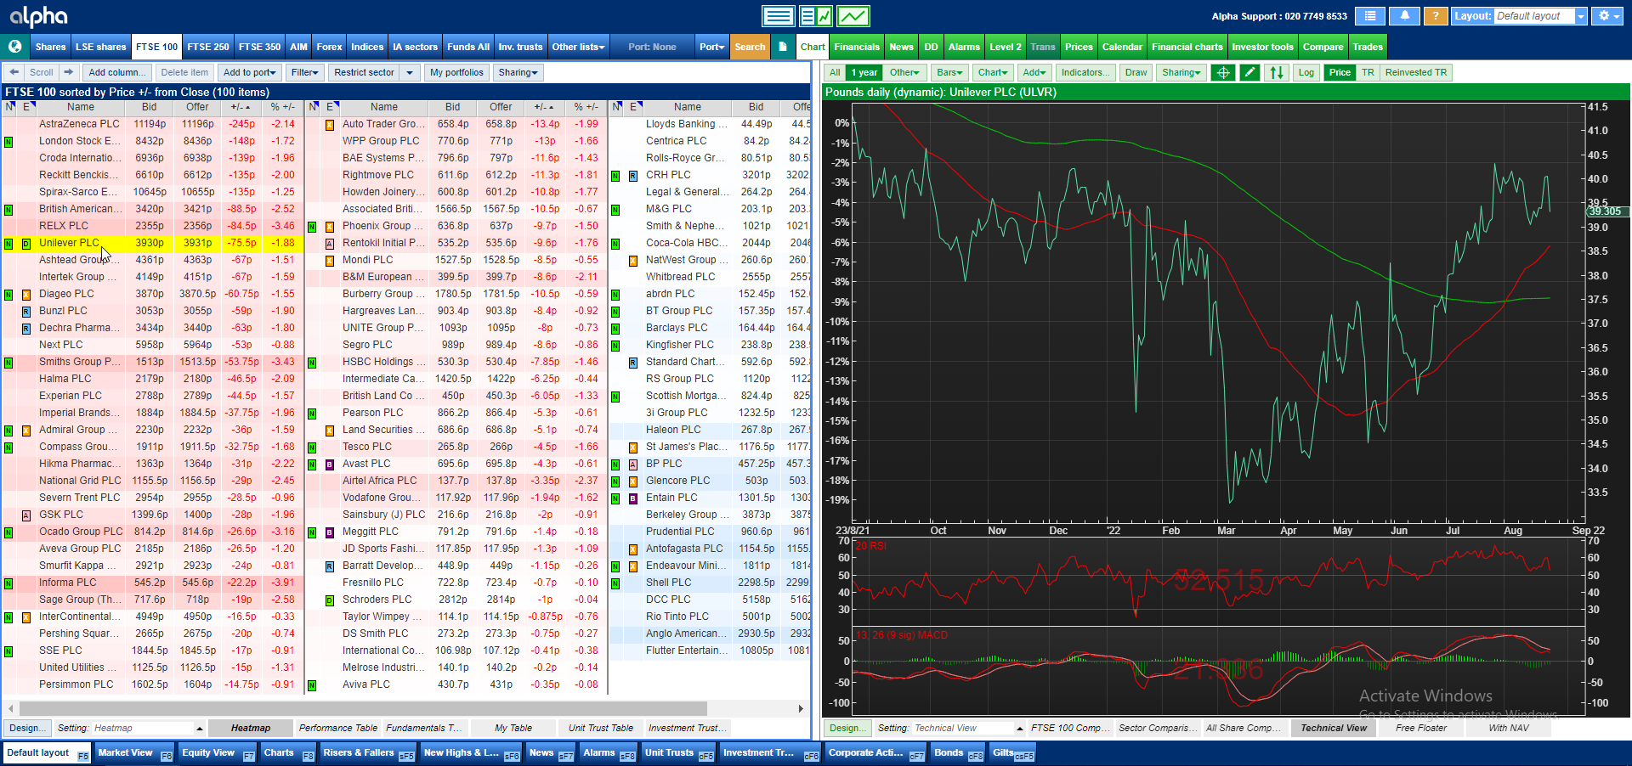Click the list scrollbar left arrow
1632x766 pixels.
[x=10, y=708]
